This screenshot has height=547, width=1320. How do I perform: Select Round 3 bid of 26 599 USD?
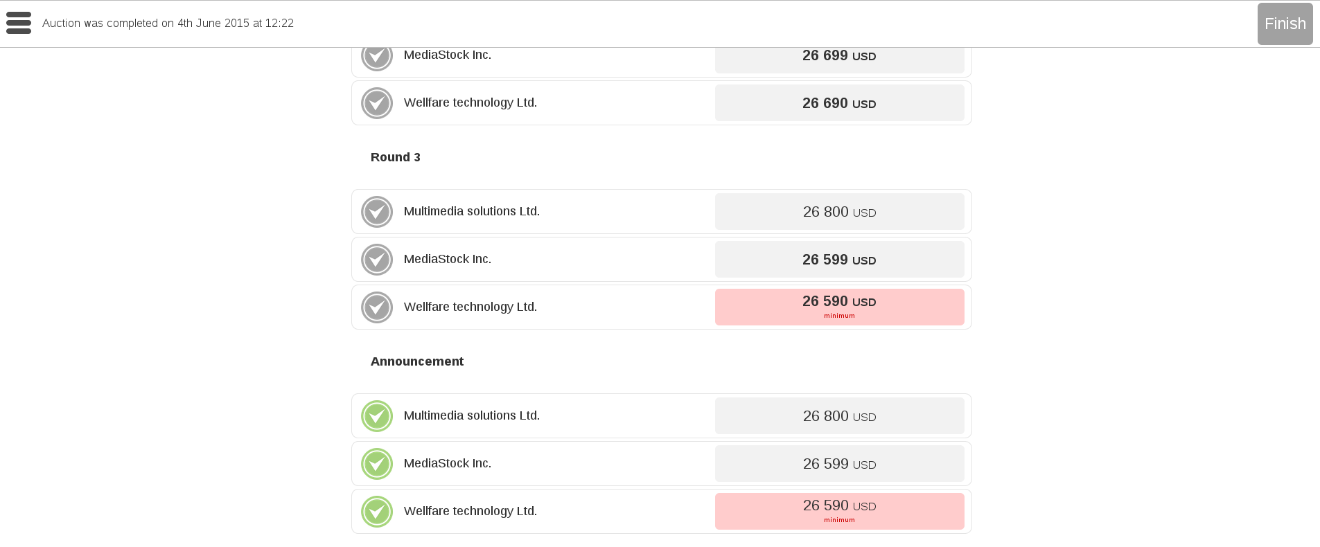coord(839,260)
